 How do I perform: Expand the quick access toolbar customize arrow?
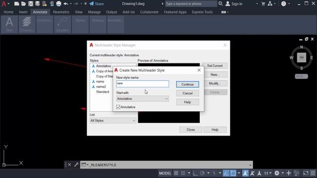click(x=86, y=3)
